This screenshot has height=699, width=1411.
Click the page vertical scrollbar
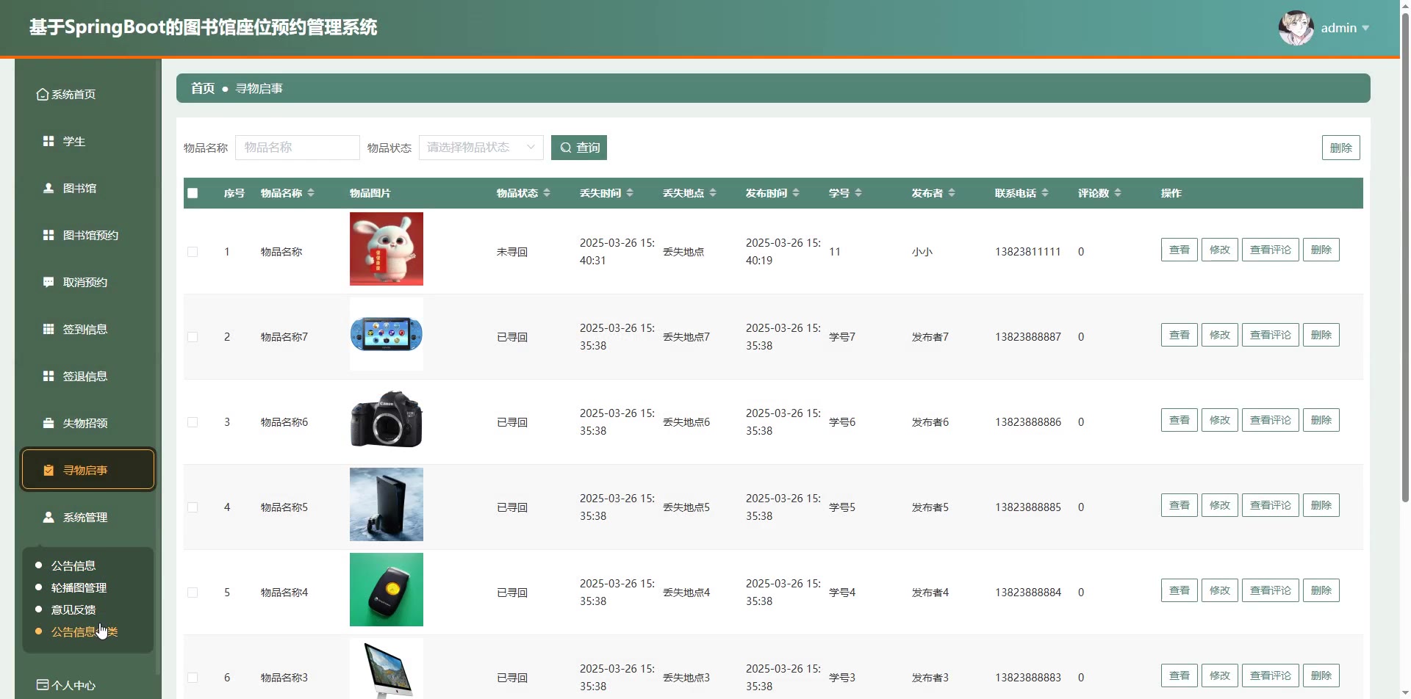pos(1405,294)
